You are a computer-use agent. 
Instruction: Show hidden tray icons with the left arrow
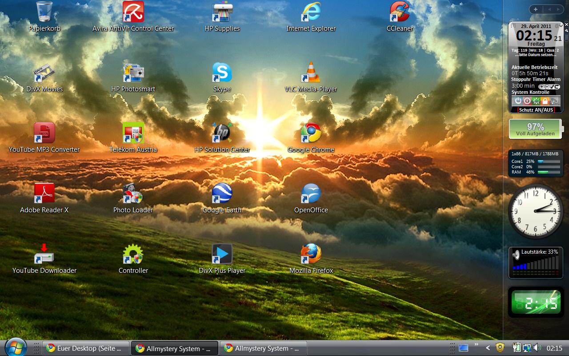(x=488, y=348)
